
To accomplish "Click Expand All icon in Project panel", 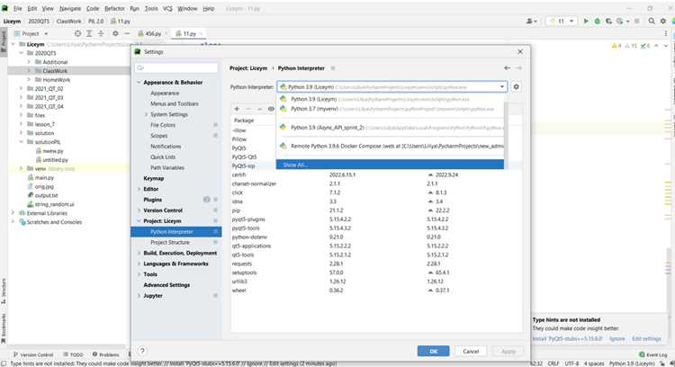I will [x=89, y=33].
